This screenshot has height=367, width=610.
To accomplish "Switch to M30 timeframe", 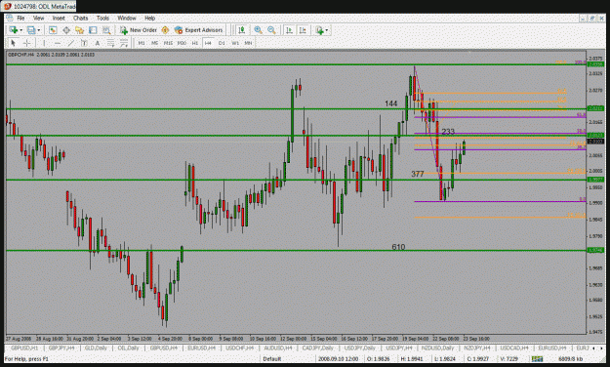I will coord(182,43).
